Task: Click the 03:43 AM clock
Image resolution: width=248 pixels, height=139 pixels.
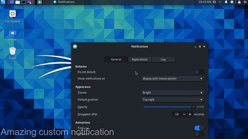Action: pos(205,2)
